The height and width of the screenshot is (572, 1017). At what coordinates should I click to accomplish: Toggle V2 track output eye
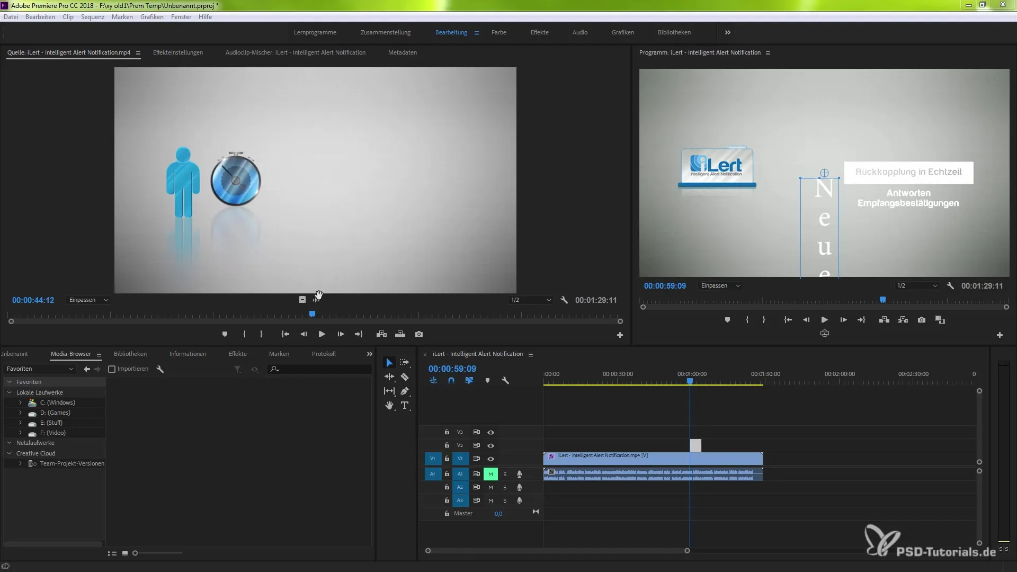click(490, 446)
